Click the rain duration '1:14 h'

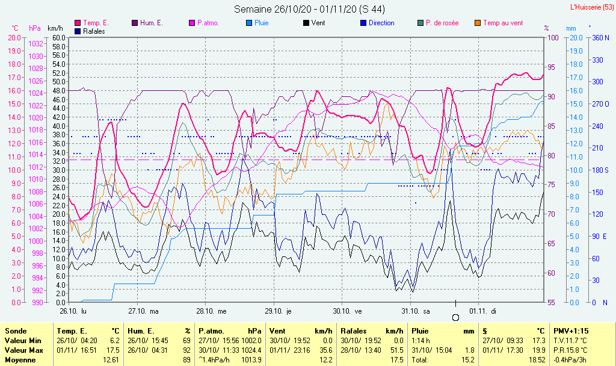coord(420,341)
